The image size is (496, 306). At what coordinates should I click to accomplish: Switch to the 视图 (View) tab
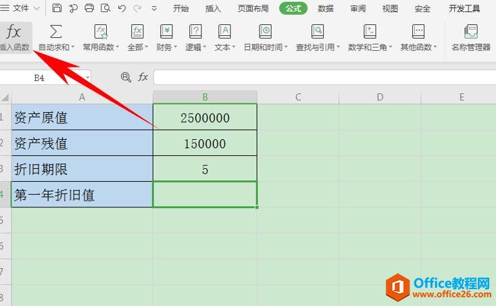tap(390, 9)
